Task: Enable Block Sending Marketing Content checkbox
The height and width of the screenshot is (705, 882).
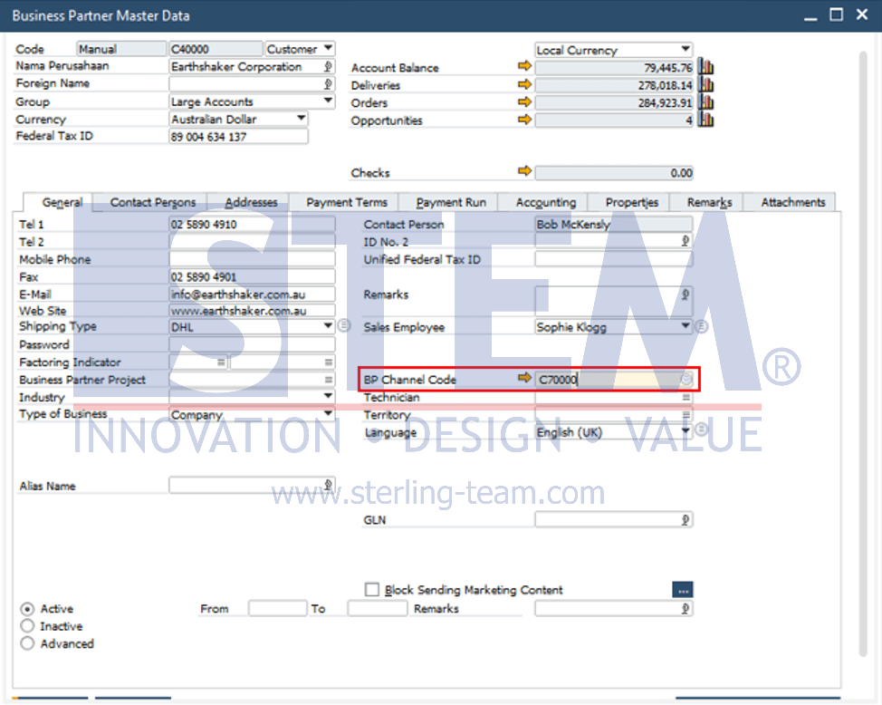Action: [372, 590]
